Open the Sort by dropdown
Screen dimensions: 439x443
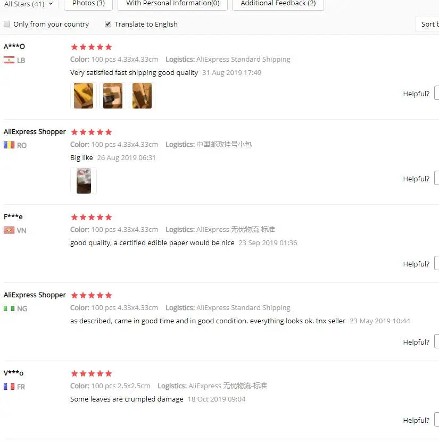coord(427,24)
